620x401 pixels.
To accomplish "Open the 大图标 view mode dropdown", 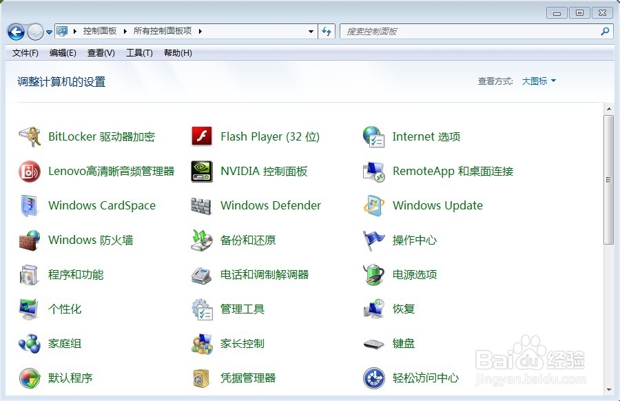I will point(539,81).
